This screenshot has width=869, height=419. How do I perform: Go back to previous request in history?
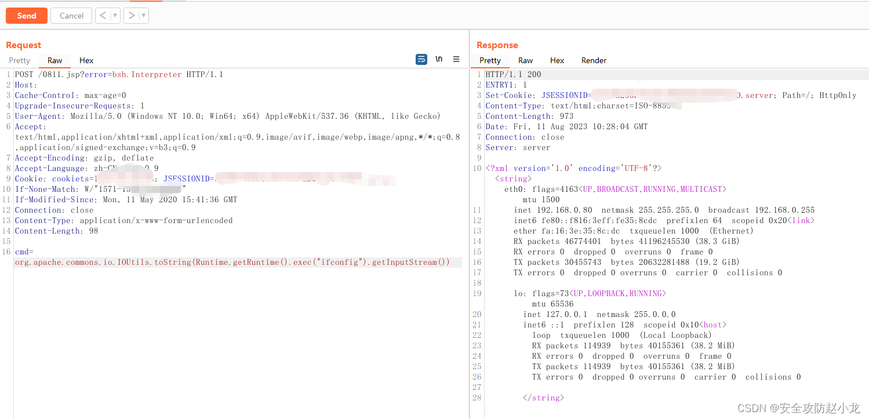coord(103,16)
